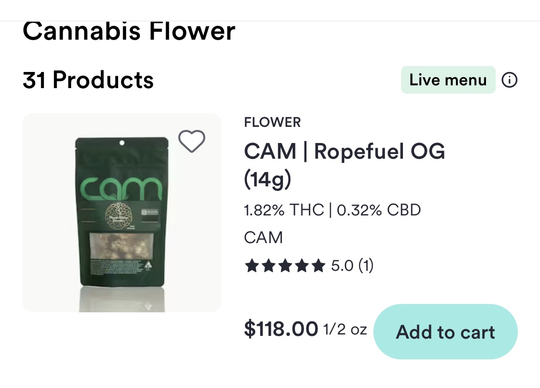Viewport: 540px width, 388px height.
Task: Click the fifth rating star
Action: (x=318, y=266)
